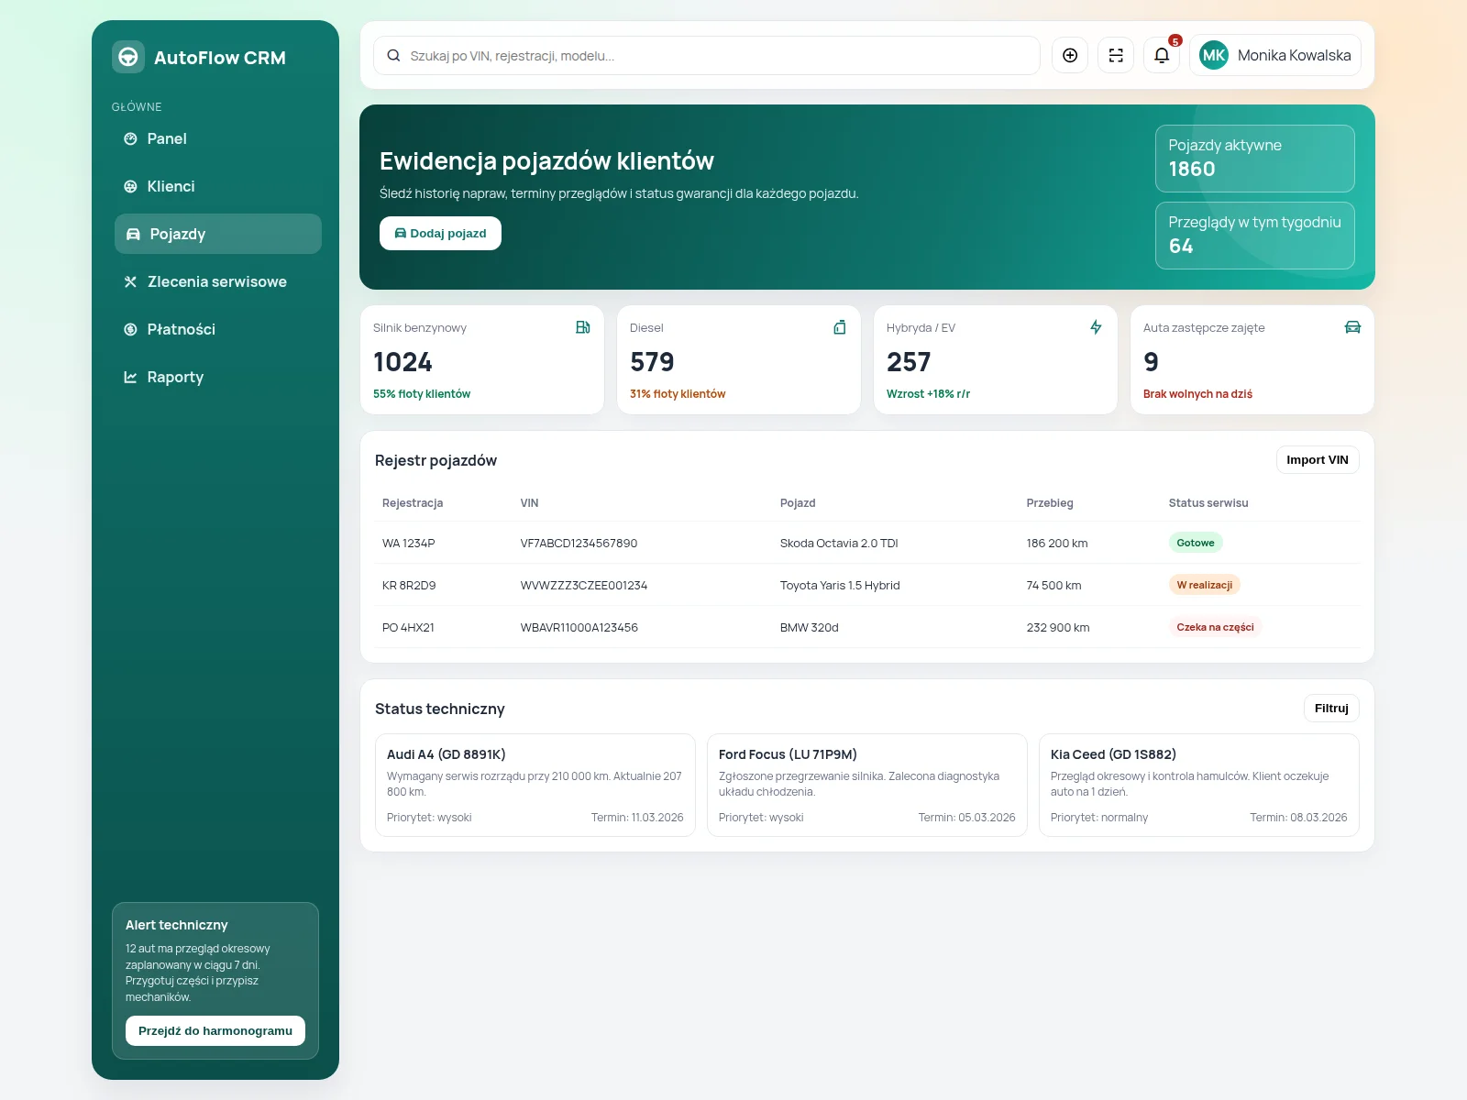Viewport: 1467px width, 1100px height.
Task: Click VIN WVWZZZ3CZEE001234
Action: point(584,586)
